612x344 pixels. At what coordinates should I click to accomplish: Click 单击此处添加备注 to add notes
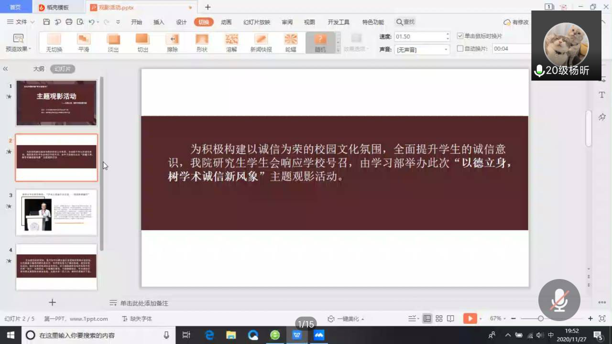coord(144,303)
